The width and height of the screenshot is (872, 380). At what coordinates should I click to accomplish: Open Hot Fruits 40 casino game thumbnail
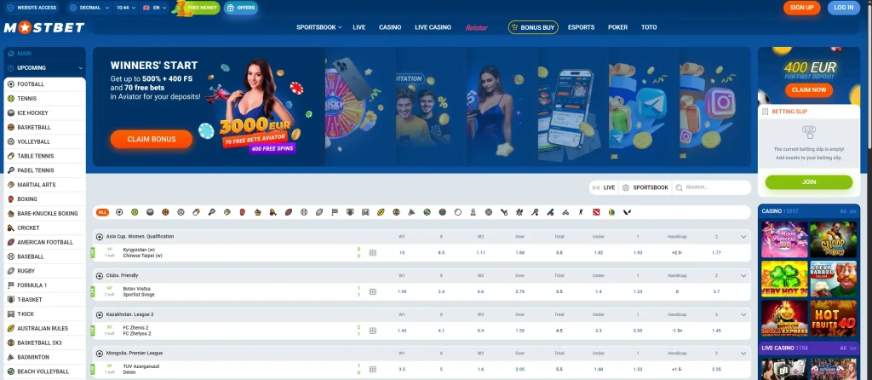833,319
